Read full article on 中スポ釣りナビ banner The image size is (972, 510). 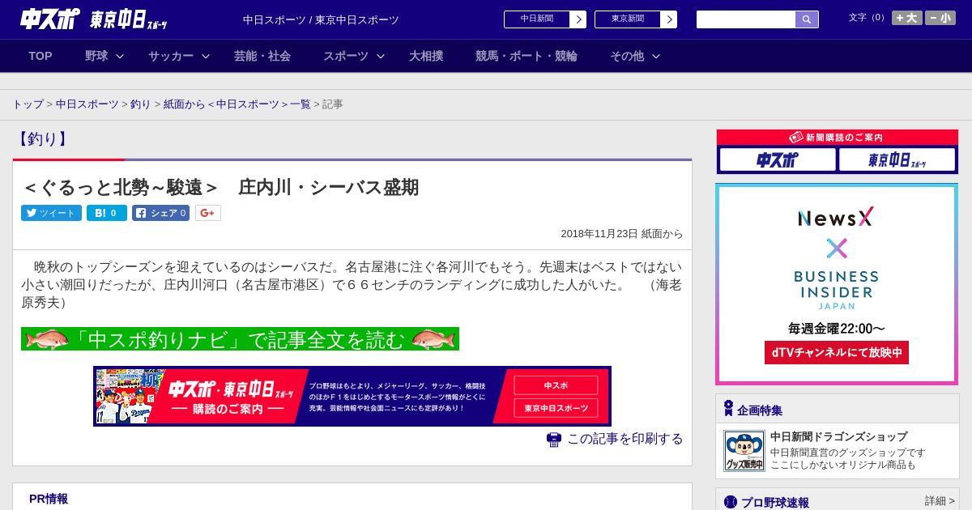240,339
